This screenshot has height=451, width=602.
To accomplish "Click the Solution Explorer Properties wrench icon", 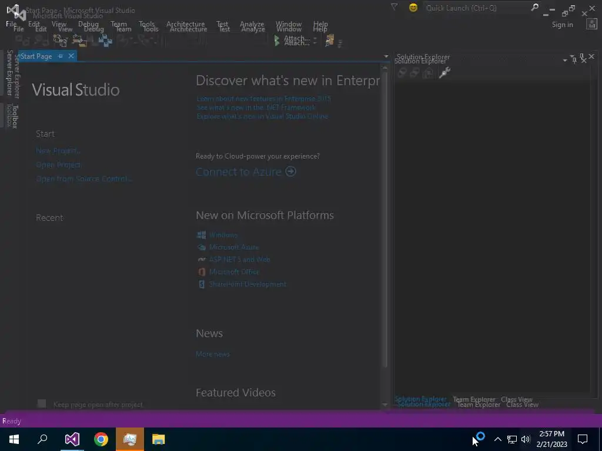I will click(x=444, y=72).
